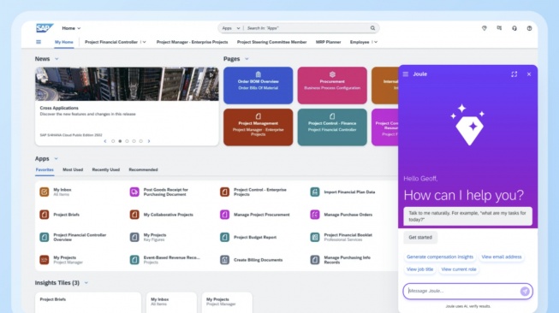Open Project Steering Committee Member tab
Image resolution: width=559 pixels, height=313 pixels.
tap(271, 42)
